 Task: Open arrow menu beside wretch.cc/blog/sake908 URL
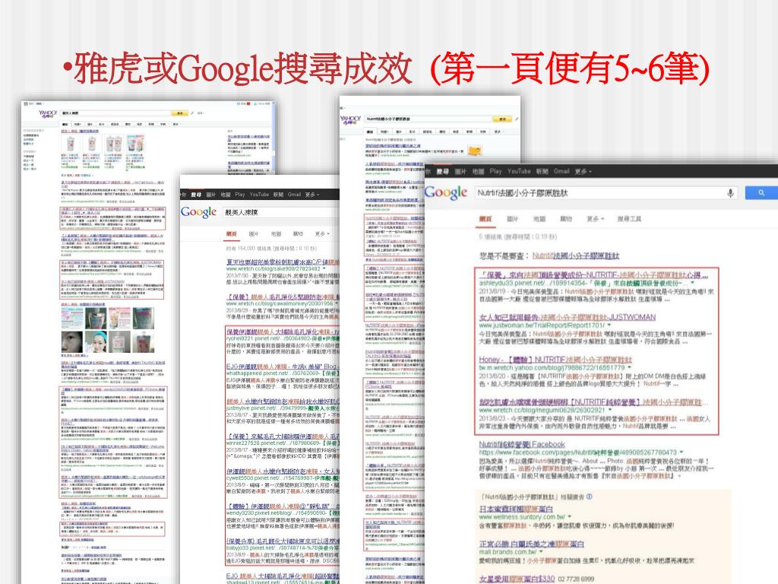point(324,268)
